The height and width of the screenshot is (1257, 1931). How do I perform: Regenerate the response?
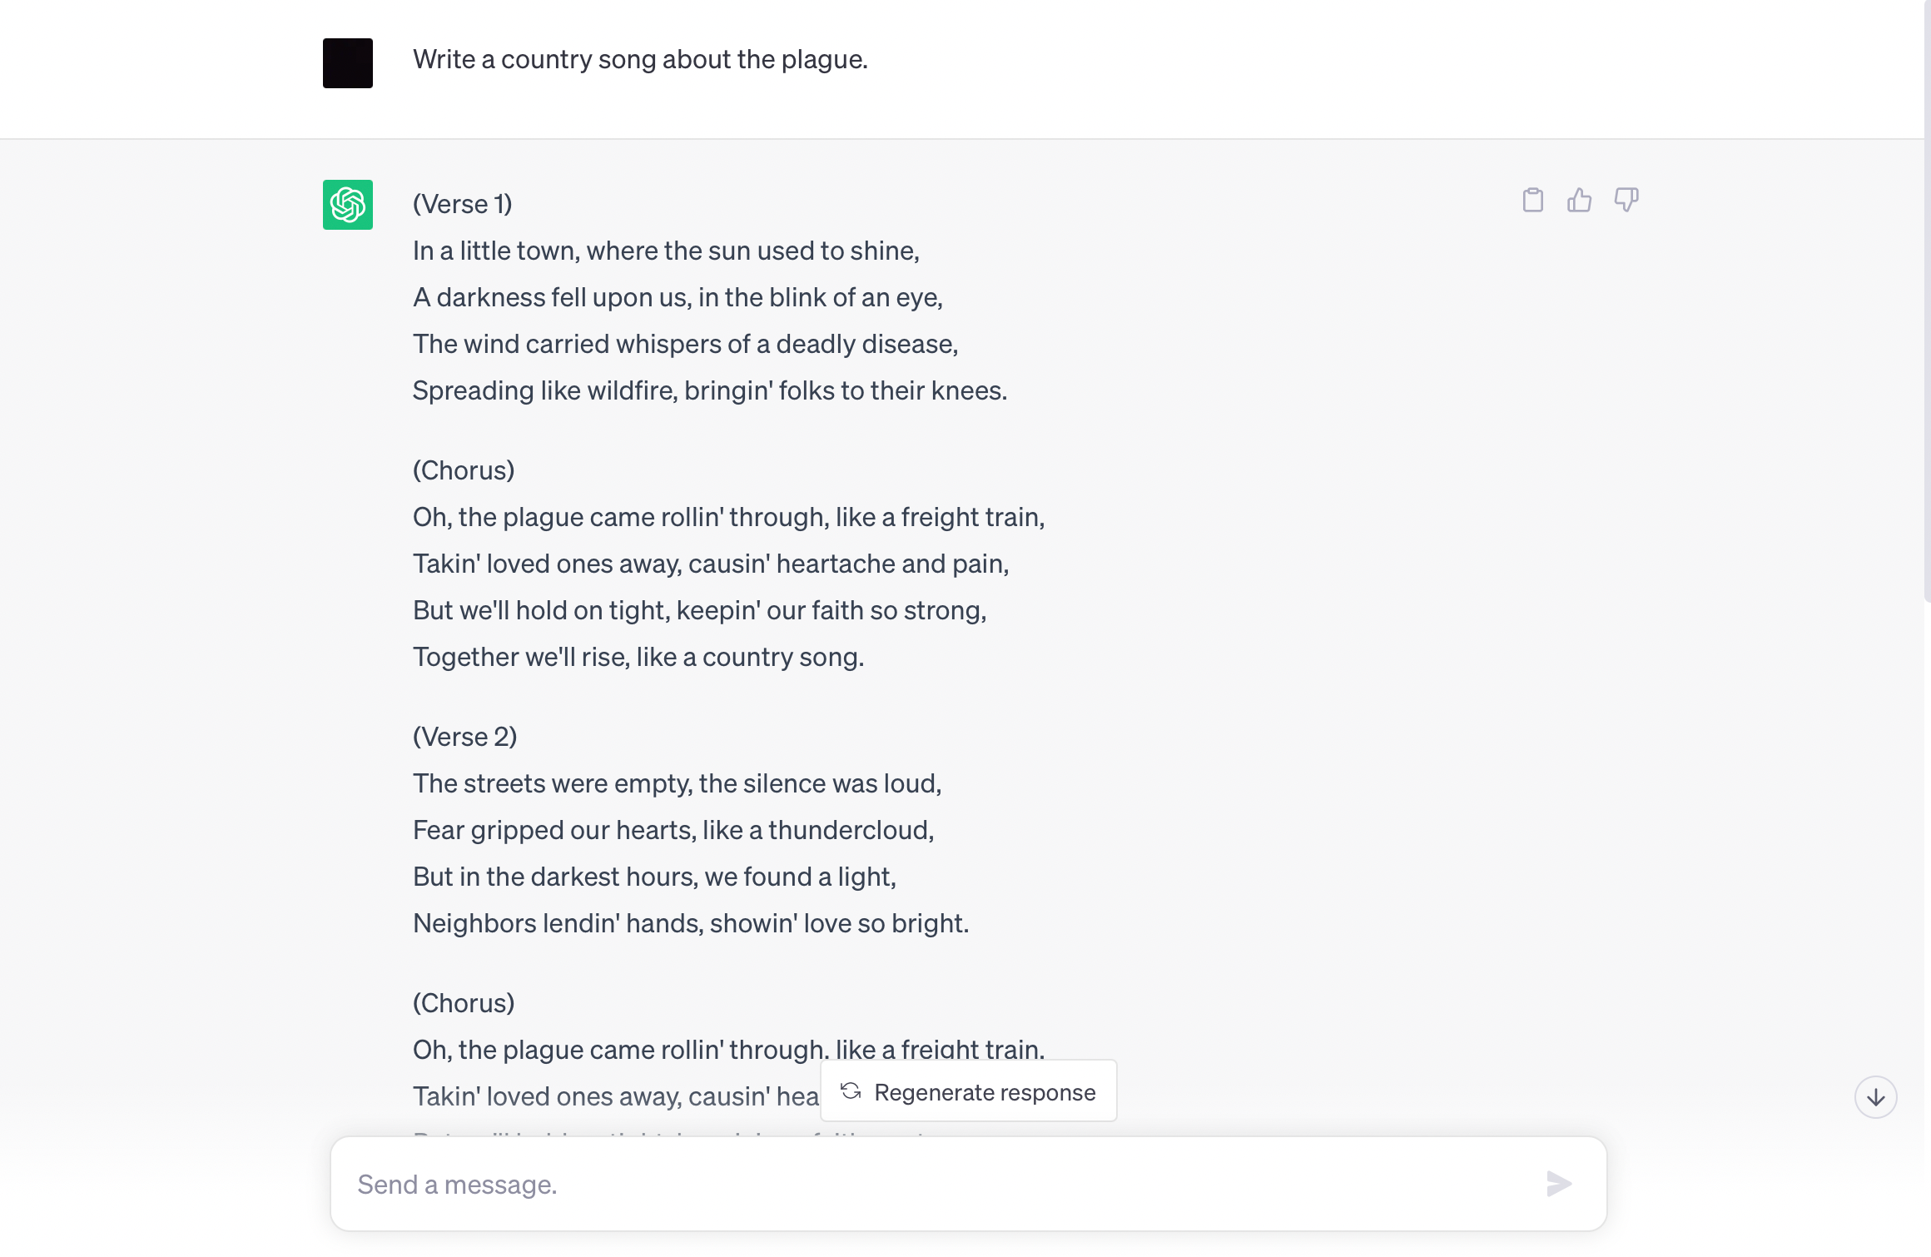point(969,1091)
